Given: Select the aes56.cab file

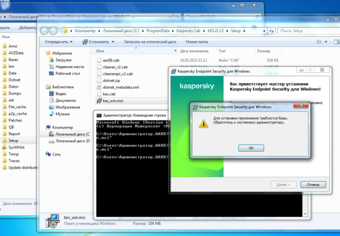Looking at the screenshot, I should 111,60.
